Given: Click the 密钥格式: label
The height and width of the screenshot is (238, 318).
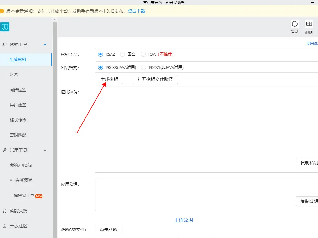Looking at the screenshot, I should pos(70,68).
